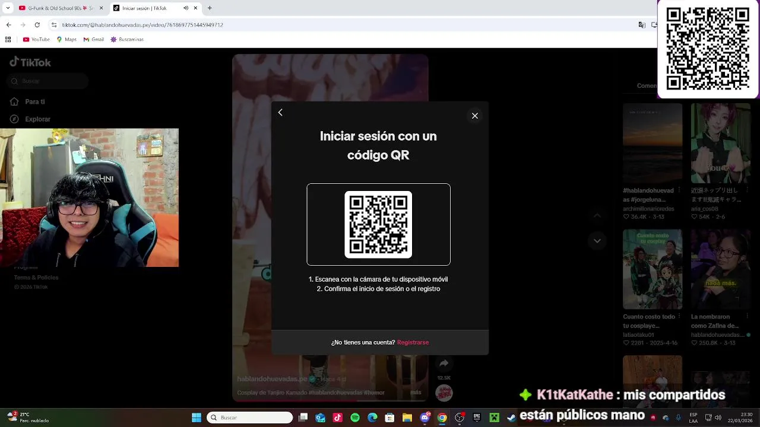Open a new browser tab
The image size is (760, 427).
point(210,8)
